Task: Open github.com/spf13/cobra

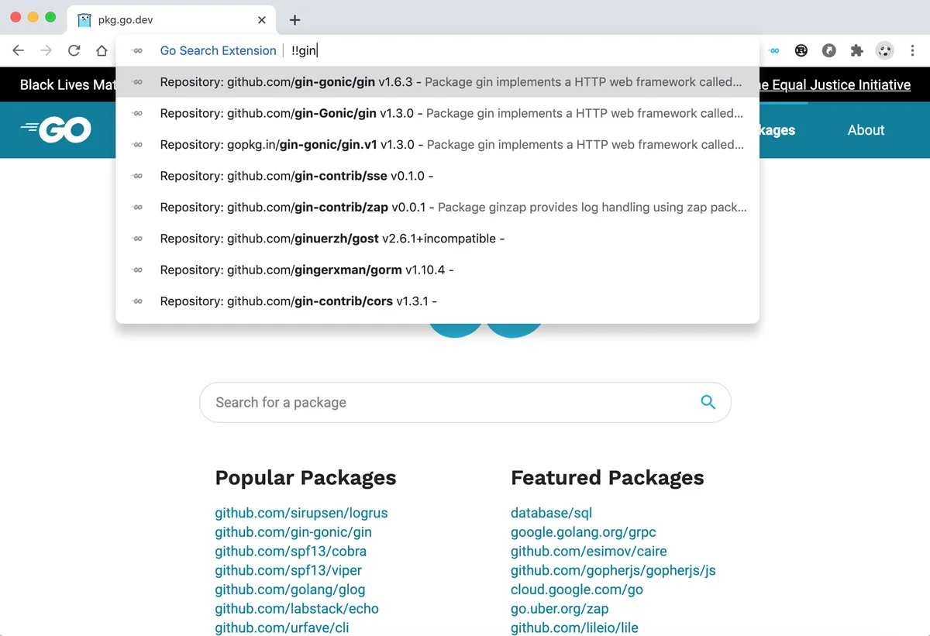Action: [291, 552]
